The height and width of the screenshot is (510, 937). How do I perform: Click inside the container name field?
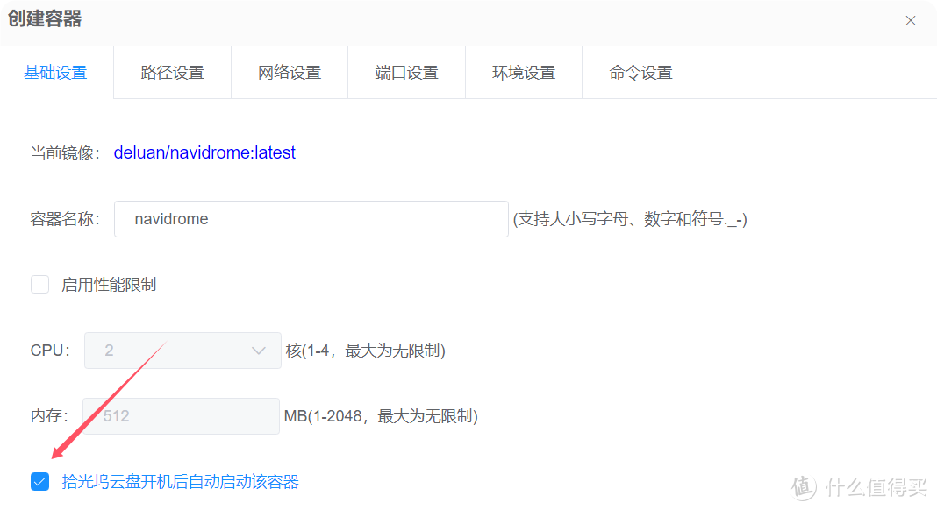[311, 219]
